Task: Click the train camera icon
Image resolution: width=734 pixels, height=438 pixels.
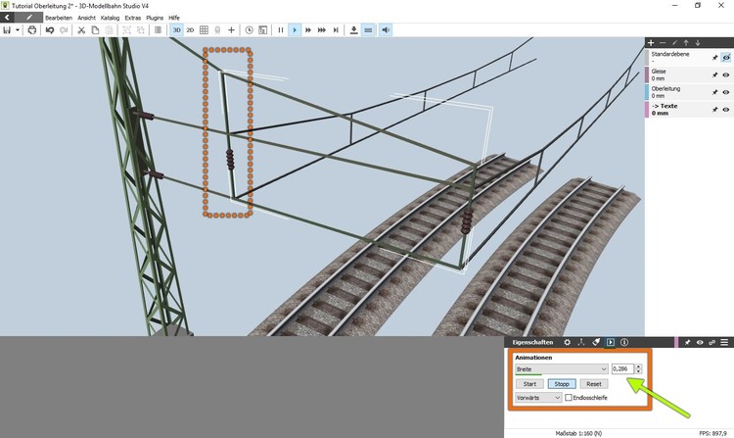Action: click(x=217, y=30)
